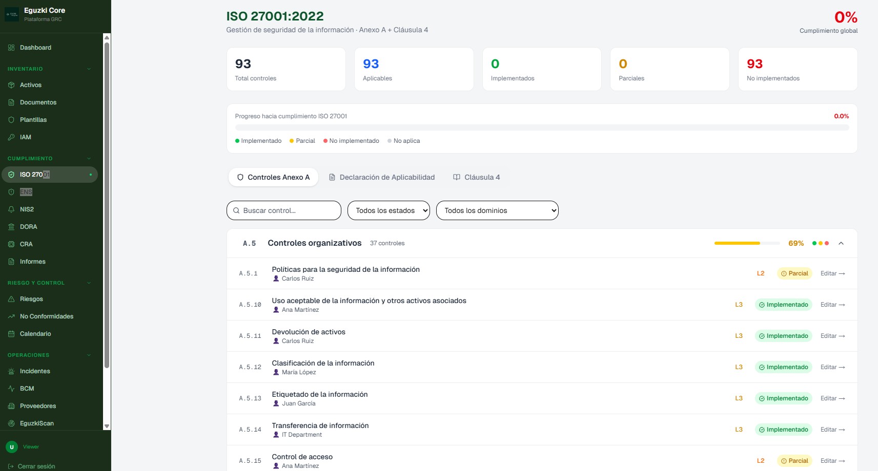This screenshot has height=471, width=878.
Task: Click the Parcial status pill on A.5.15
Action: pos(794,460)
